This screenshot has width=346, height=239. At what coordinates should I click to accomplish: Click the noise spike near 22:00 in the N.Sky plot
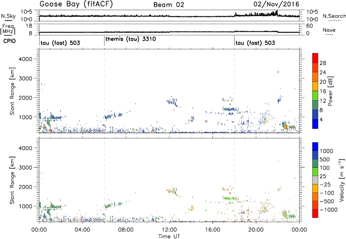[277, 13]
